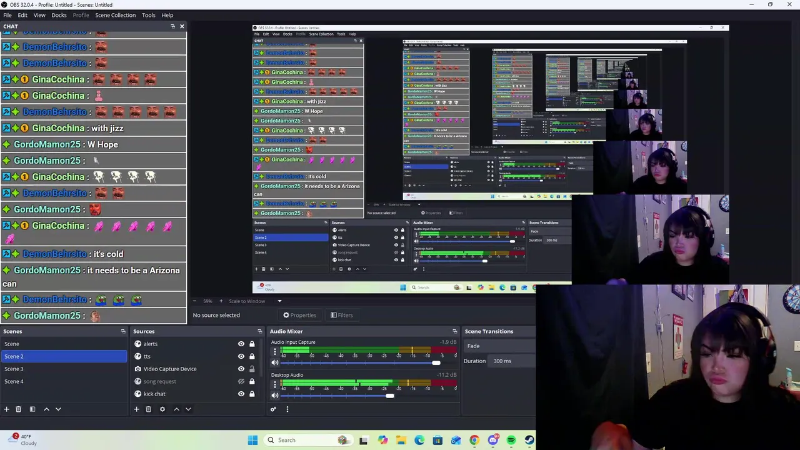This screenshot has height=450, width=800.
Task: Open Discord from the taskbar
Action: tap(492, 440)
